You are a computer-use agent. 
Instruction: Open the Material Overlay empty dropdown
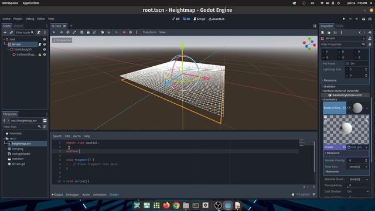pyautogui.click(x=357, y=179)
